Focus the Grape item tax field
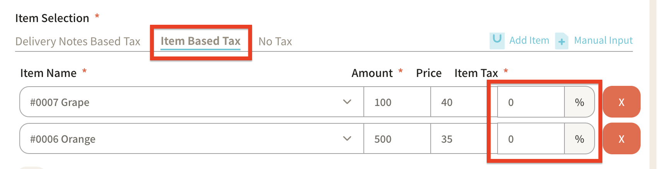The height and width of the screenshot is (169, 658). pos(530,102)
